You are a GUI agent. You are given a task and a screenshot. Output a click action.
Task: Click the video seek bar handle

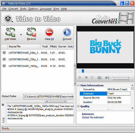click(83, 71)
